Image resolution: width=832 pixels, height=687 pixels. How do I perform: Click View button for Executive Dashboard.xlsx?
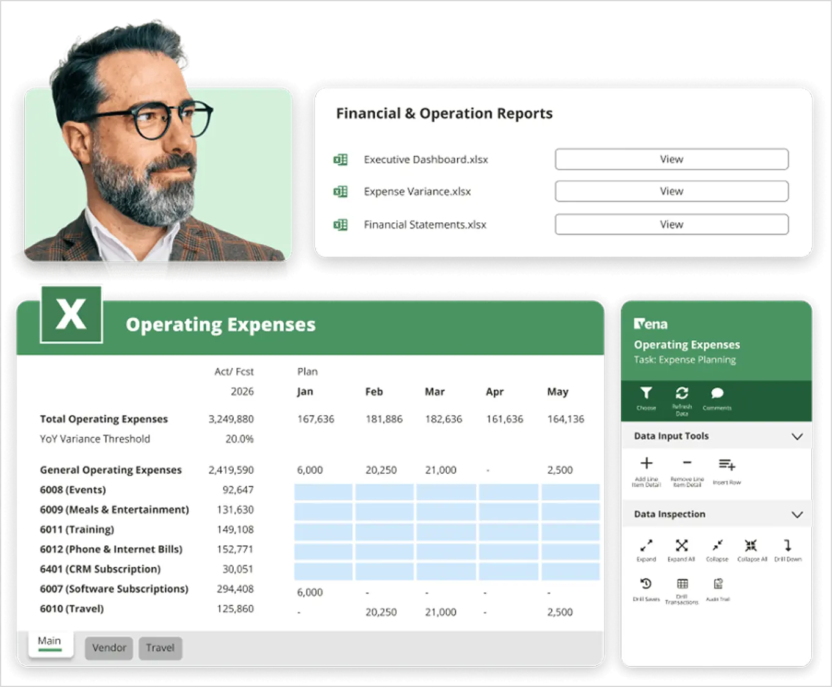pyautogui.click(x=671, y=159)
